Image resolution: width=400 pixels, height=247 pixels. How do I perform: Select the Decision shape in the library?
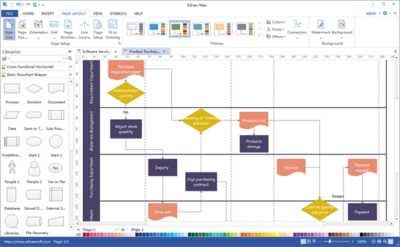tap(34, 94)
